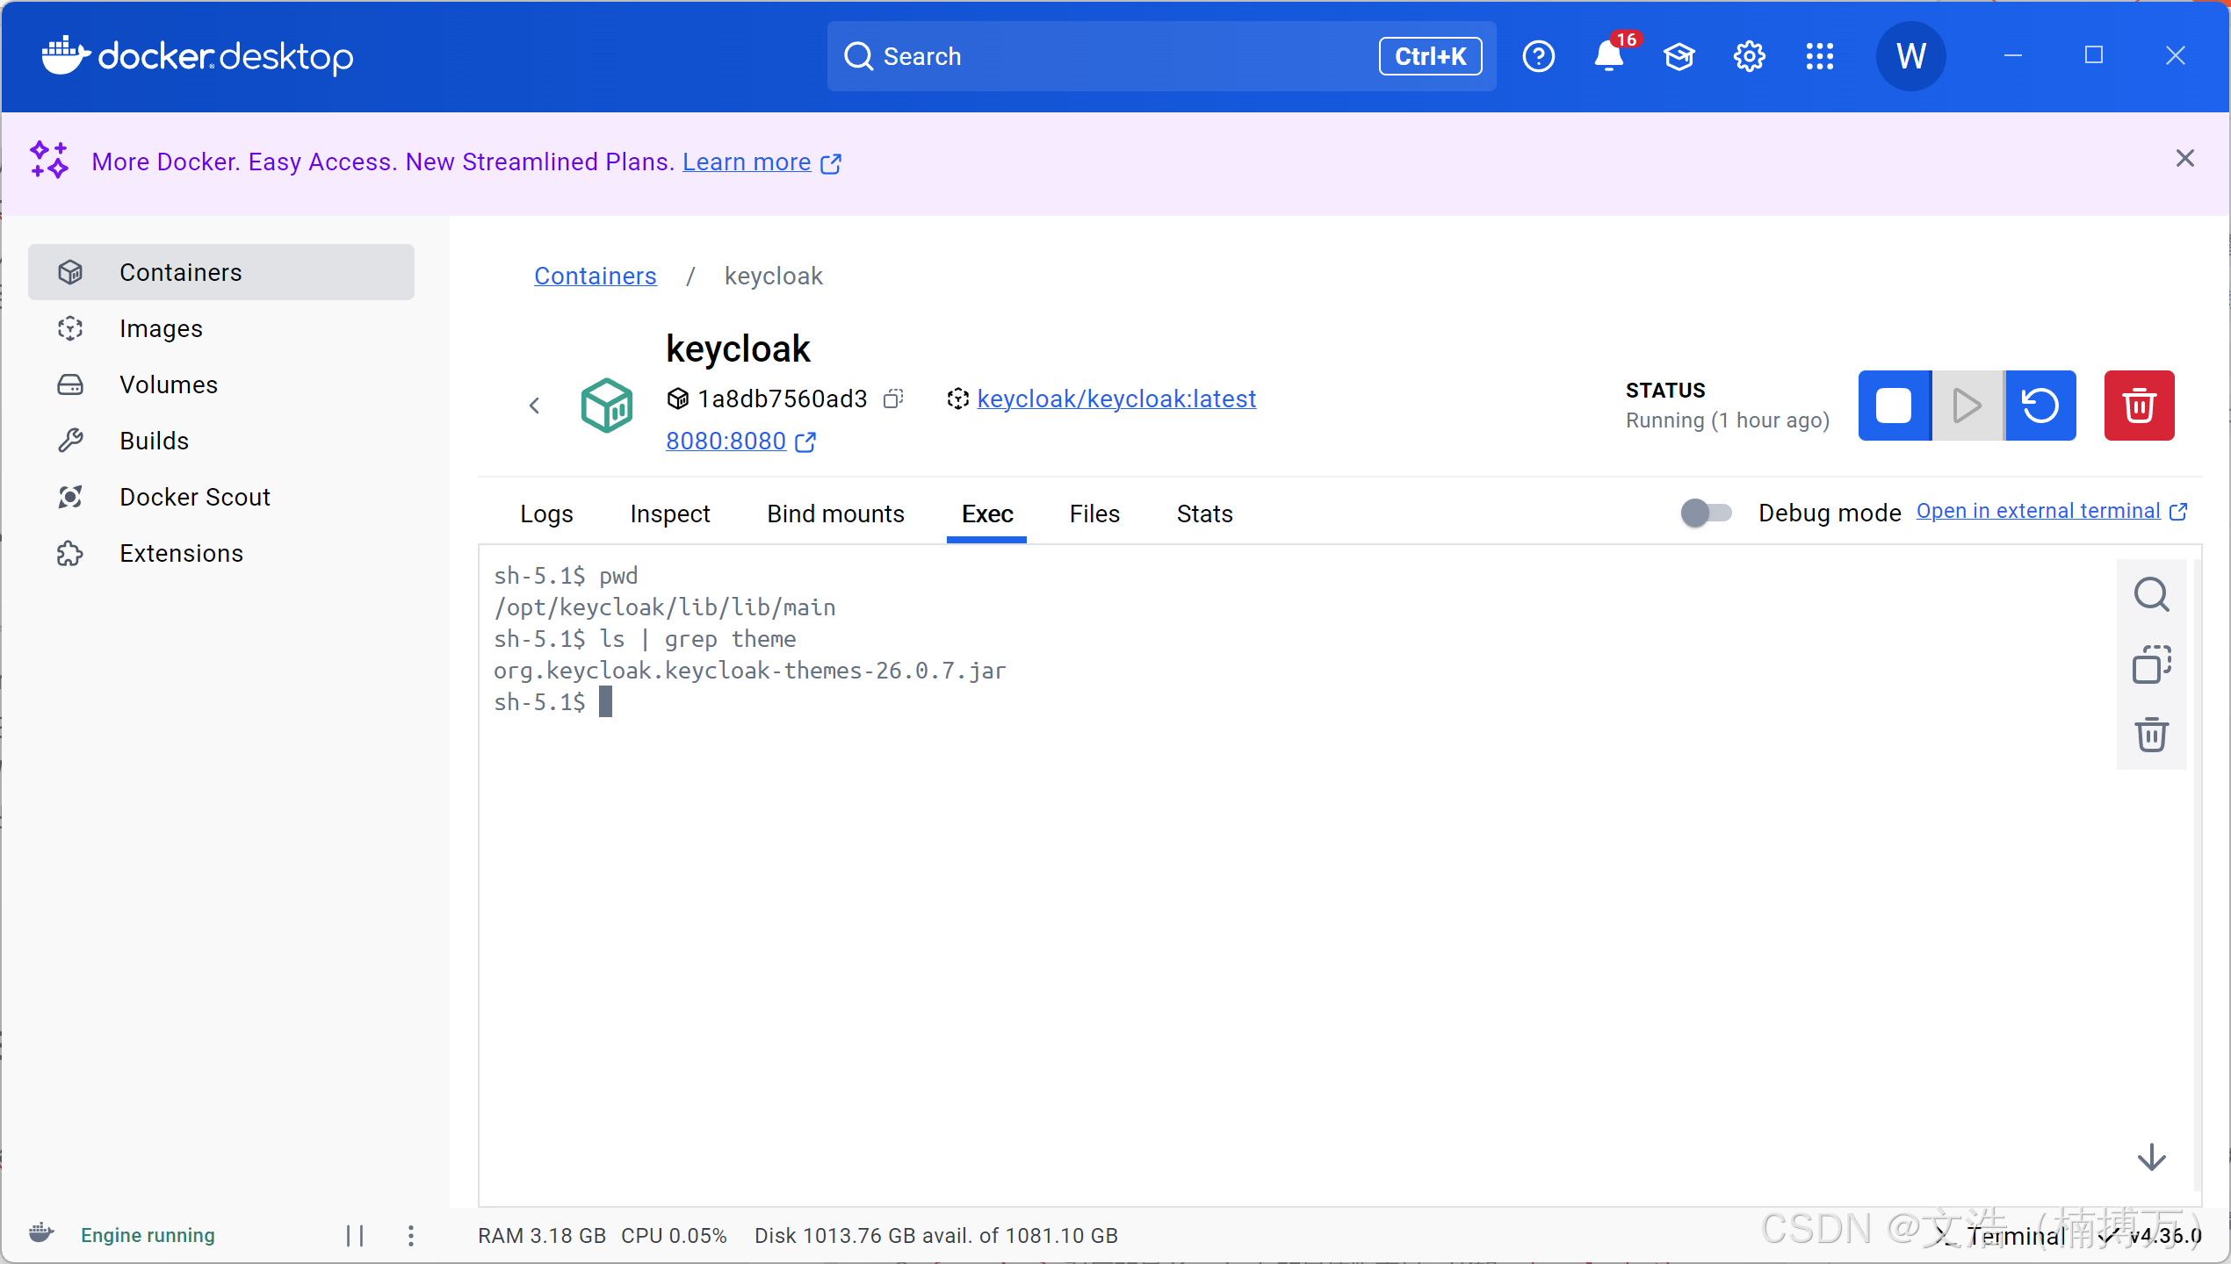Image resolution: width=2231 pixels, height=1264 pixels.
Task: Open in external terminal link
Action: (2038, 511)
